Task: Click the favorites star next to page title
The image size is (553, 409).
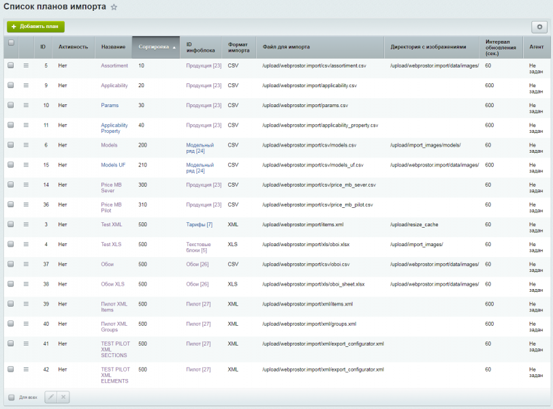Action: tap(114, 7)
